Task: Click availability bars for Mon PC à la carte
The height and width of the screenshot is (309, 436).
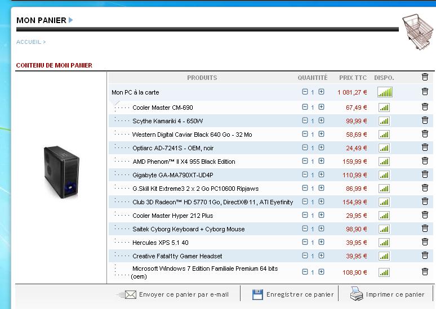Action: [x=385, y=92]
